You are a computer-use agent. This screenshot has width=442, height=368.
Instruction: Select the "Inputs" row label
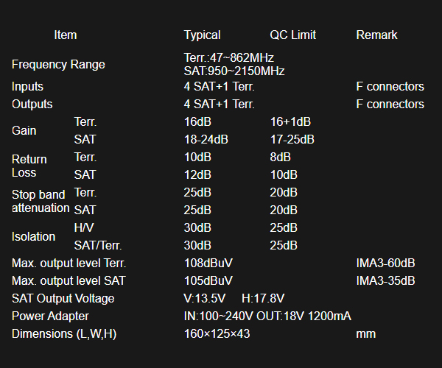[27, 87]
